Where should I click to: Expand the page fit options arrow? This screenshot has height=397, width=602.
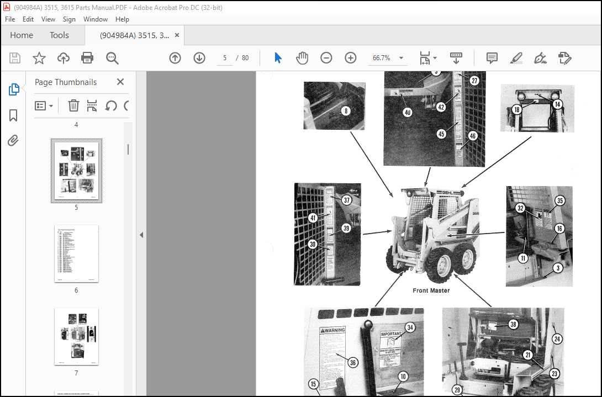tap(435, 58)
